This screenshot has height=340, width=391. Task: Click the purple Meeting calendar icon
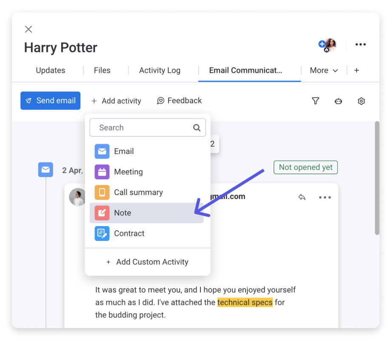pyautogui.click(x=102, y=172)
